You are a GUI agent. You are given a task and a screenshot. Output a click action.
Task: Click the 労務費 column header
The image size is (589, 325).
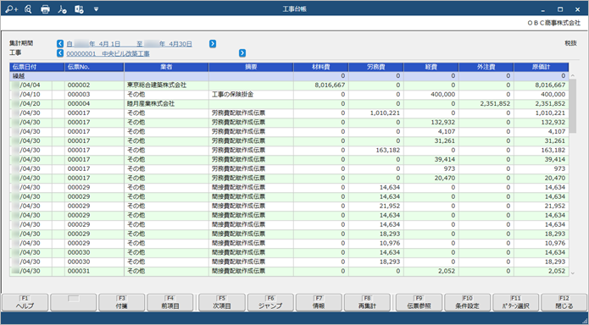pyautogui.click(x=376, y=67)
